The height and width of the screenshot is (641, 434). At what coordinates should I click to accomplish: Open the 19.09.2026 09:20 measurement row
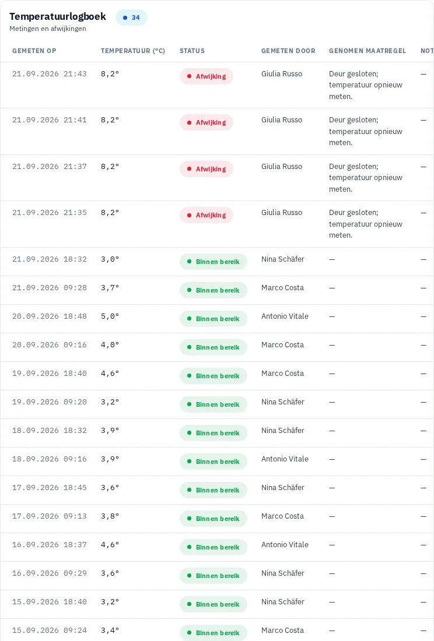(217, 405)
